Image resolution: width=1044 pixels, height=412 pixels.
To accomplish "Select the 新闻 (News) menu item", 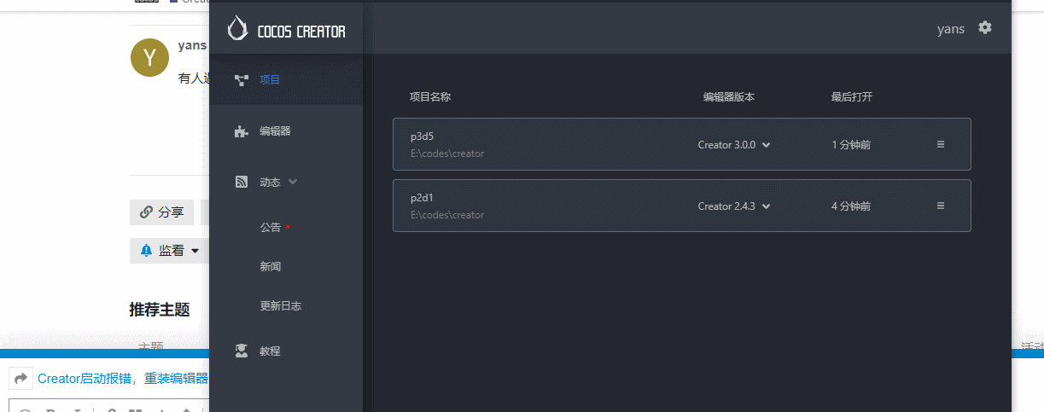I will (x=271, y=267).
